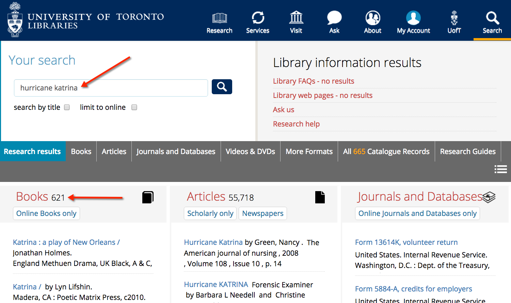
Task: Open the Research menu book icon
Action: click(x=220, y=18)
